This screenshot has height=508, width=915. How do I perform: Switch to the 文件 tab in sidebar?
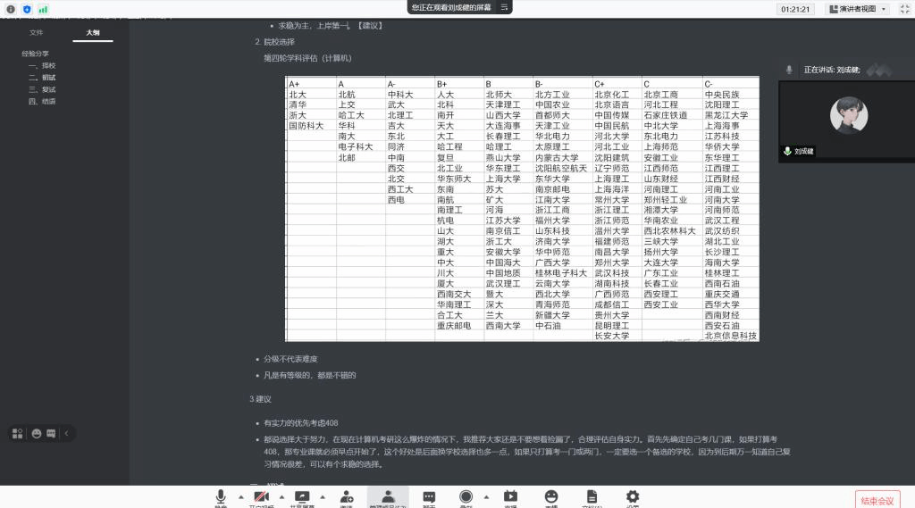tap(37, 32)
